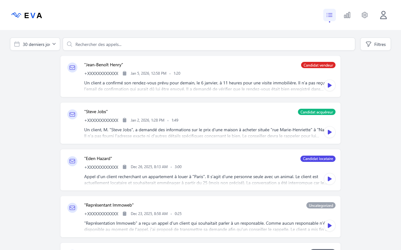The width and height of the screenshot is (401, 250).
Task: Click the search magnifier icon
Action: click(69, 44)
